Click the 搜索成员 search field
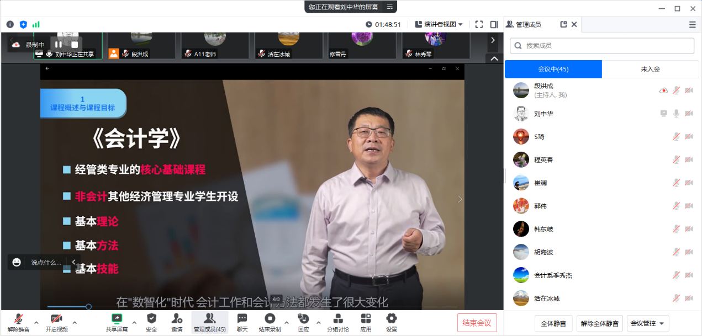The width and height of the screenshot is (702, 336). click(x=602, y=46)
